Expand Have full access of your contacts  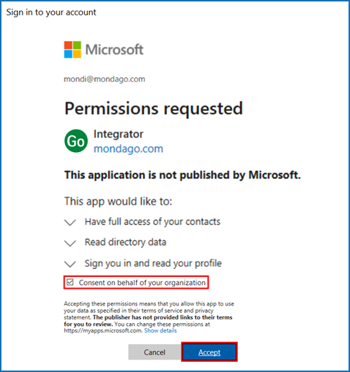tap(70, 222)
